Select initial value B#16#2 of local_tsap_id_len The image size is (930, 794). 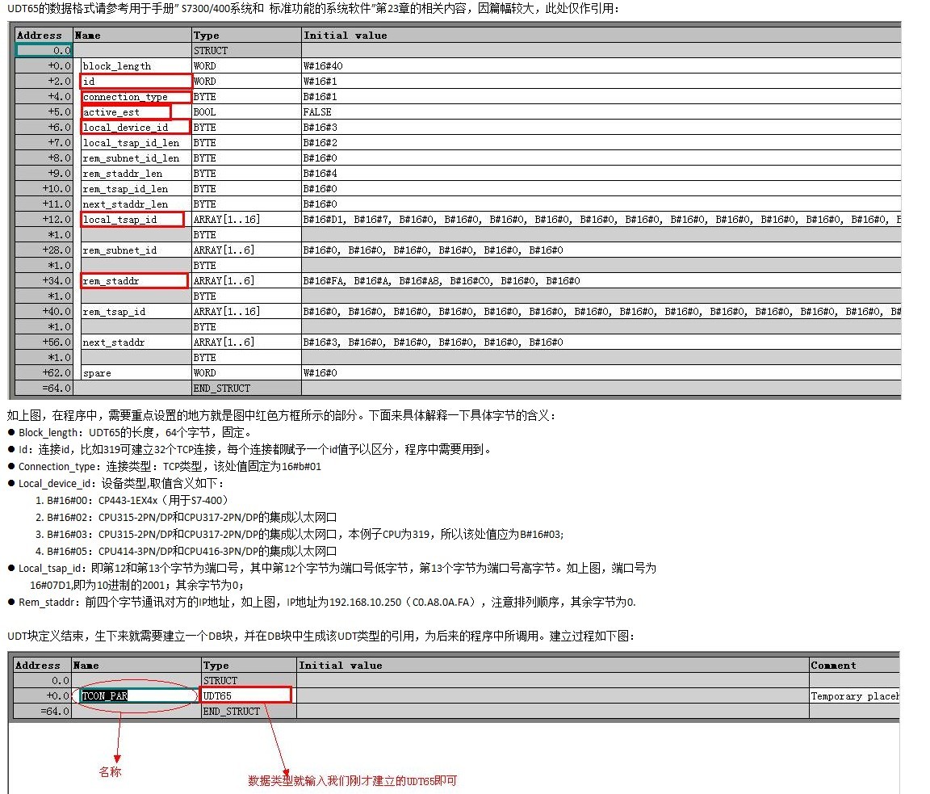pos(601,143)
